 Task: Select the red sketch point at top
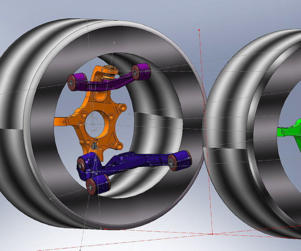[x=199, y=30]
